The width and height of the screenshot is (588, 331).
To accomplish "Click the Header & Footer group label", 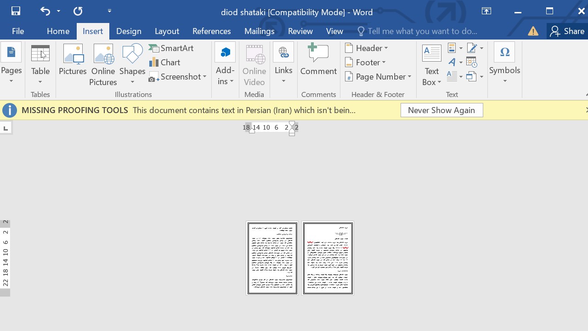I will click(378, 94).
